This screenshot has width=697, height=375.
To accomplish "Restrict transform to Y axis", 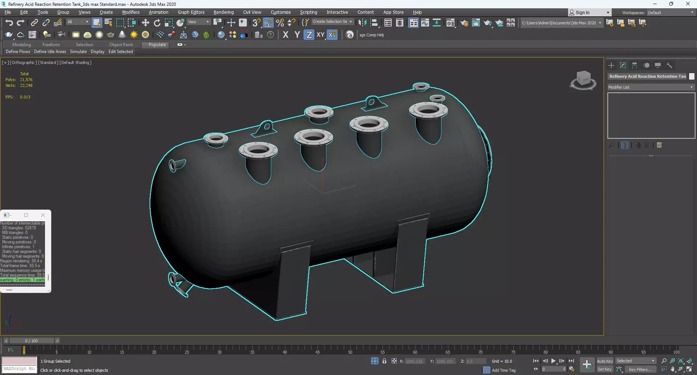I will coord(297,35).
